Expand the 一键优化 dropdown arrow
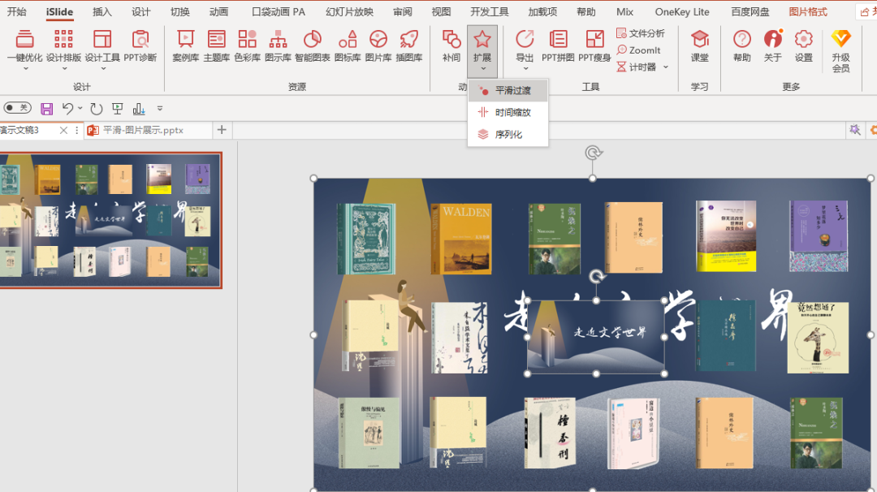877x492 pixels. 25,69
